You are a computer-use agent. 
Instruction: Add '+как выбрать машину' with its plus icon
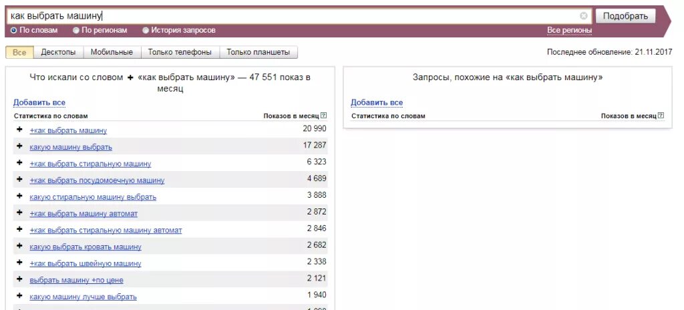point(19,130)
